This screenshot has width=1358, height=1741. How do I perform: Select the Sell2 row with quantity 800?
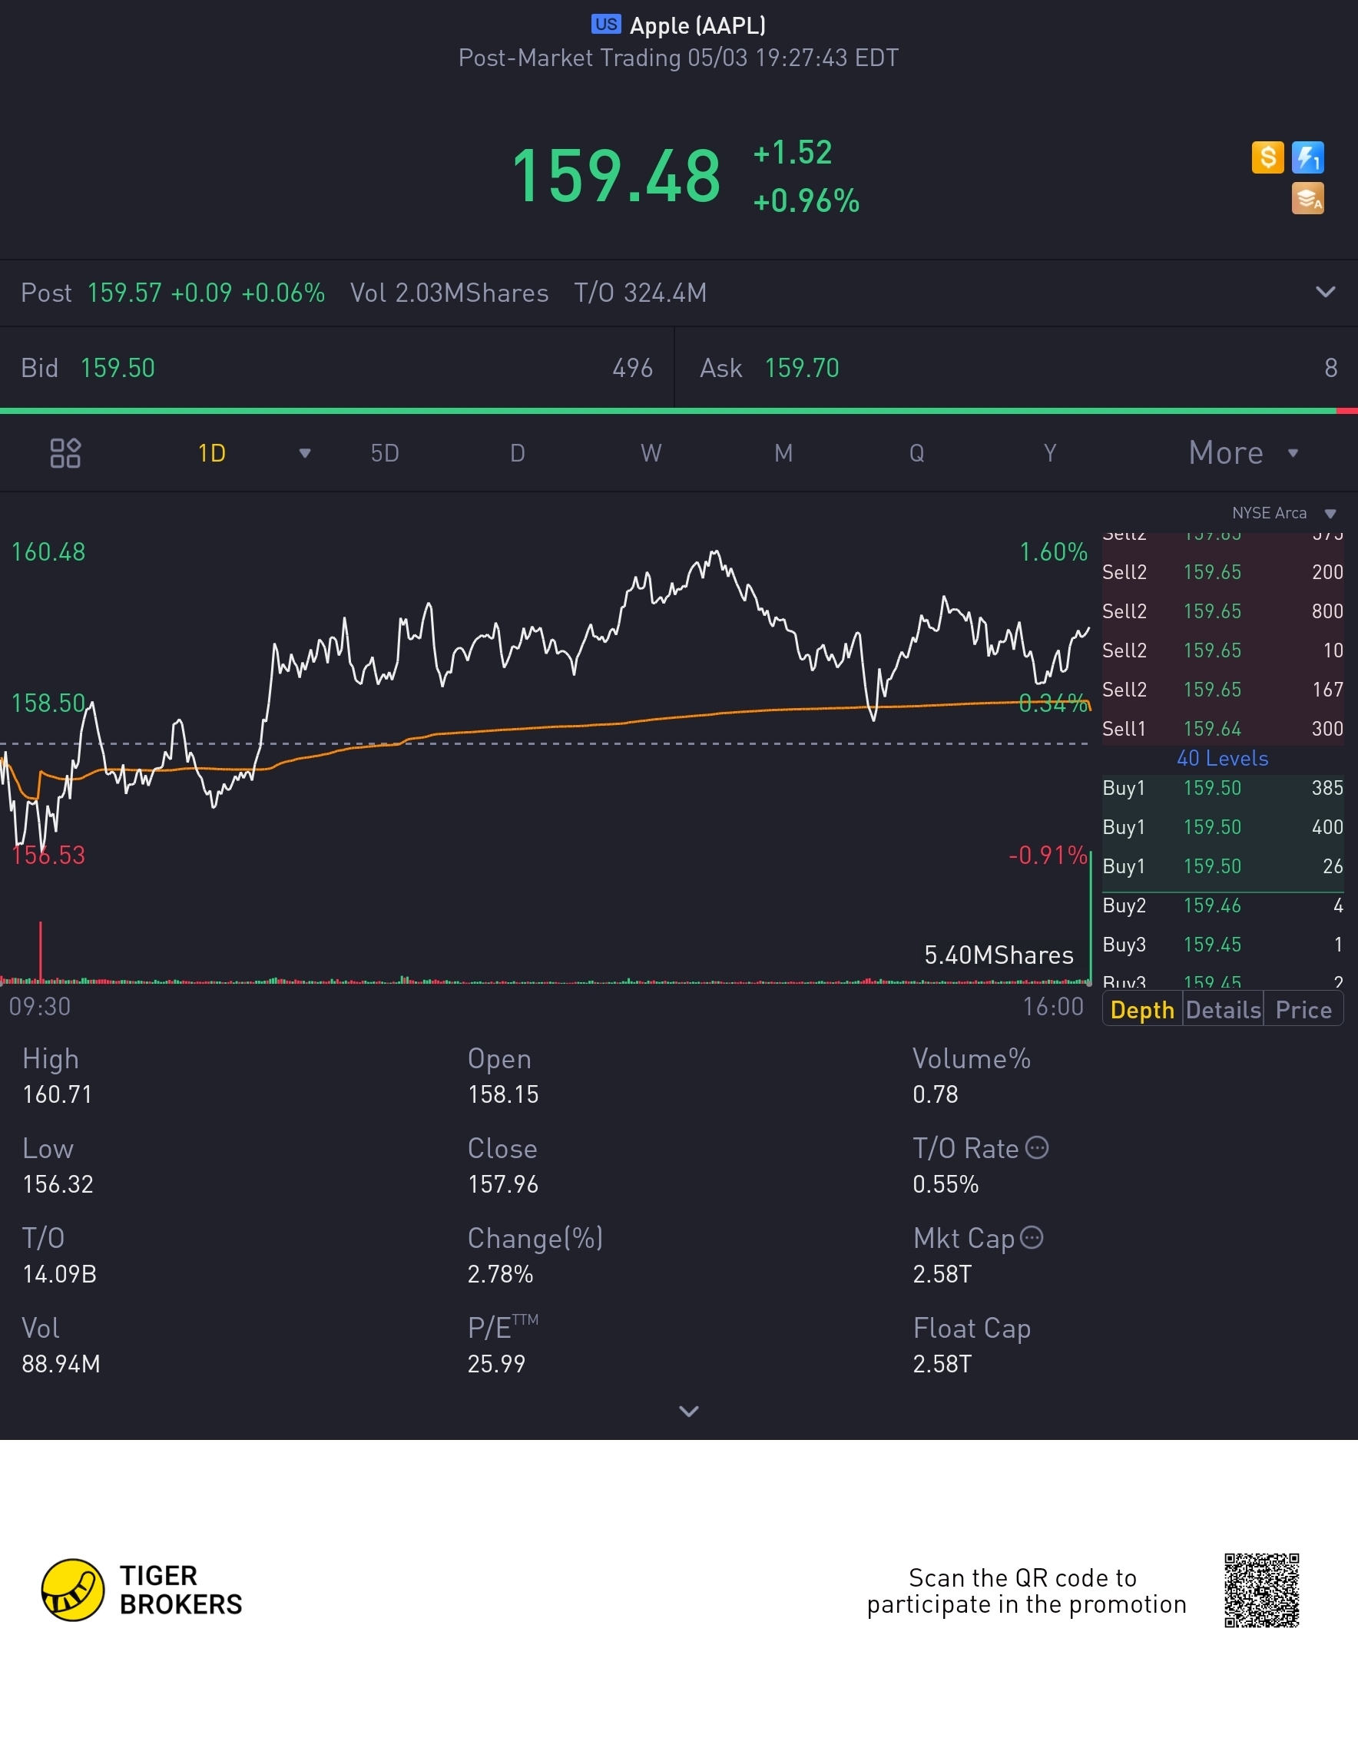(x=1223, y=611)
